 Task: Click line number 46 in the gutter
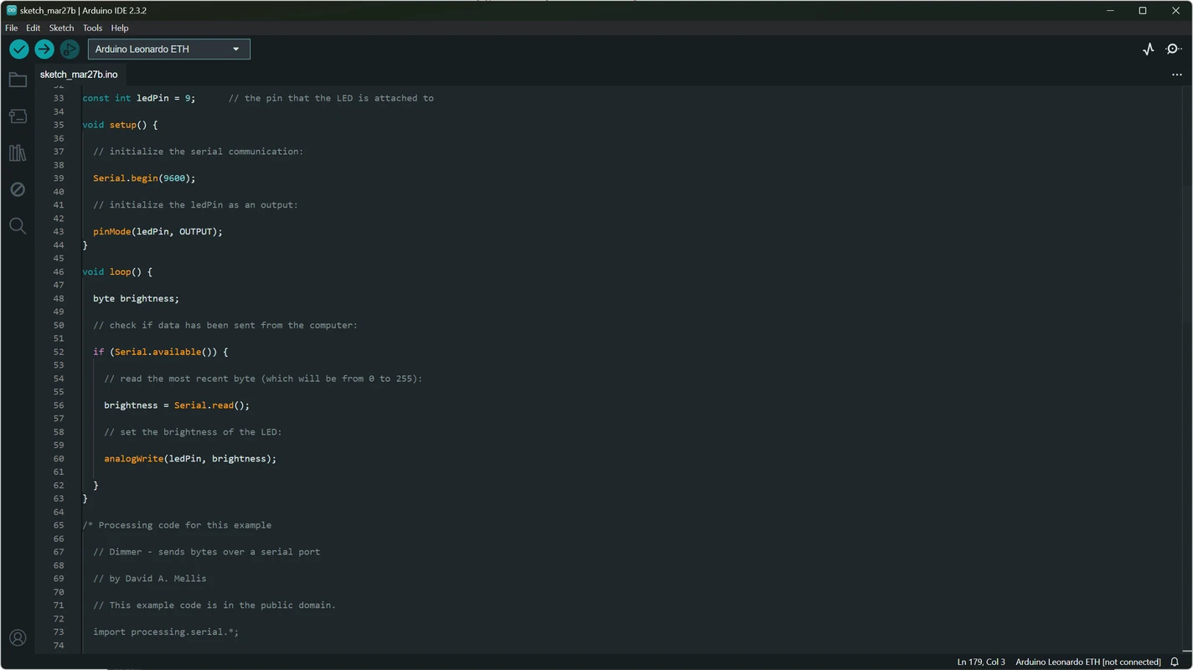click(x=59, y=272)
